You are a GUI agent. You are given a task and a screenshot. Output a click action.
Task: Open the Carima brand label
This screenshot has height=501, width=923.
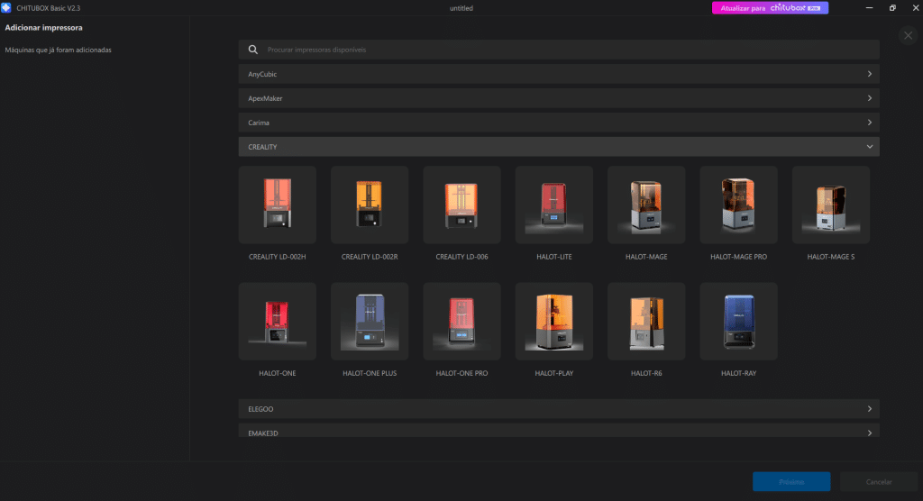pos(259,123)
